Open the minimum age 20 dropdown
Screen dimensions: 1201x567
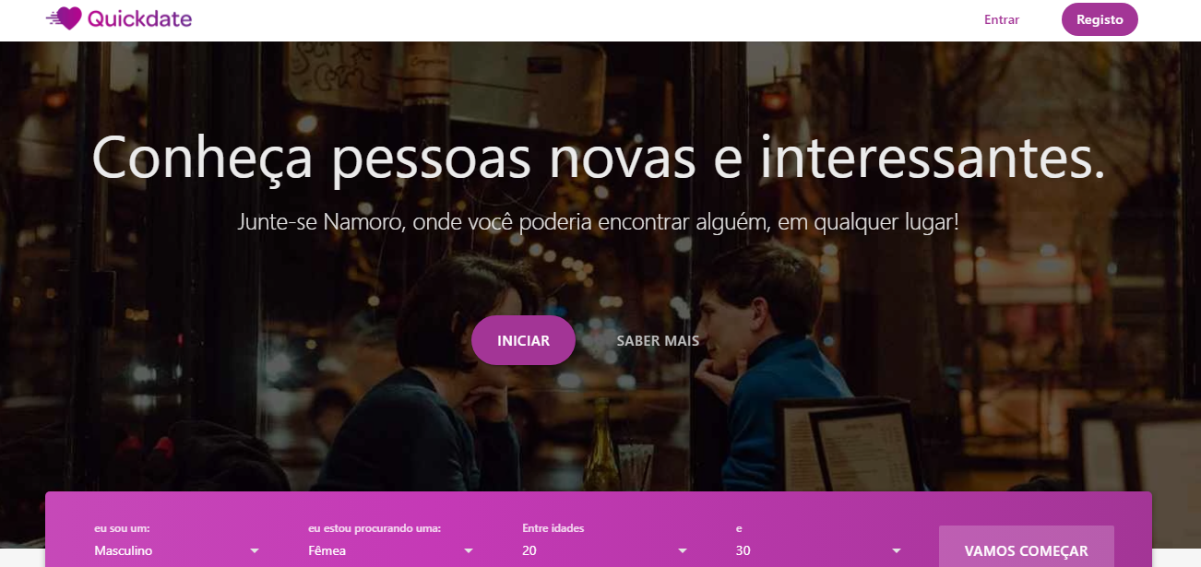[605, 550]
